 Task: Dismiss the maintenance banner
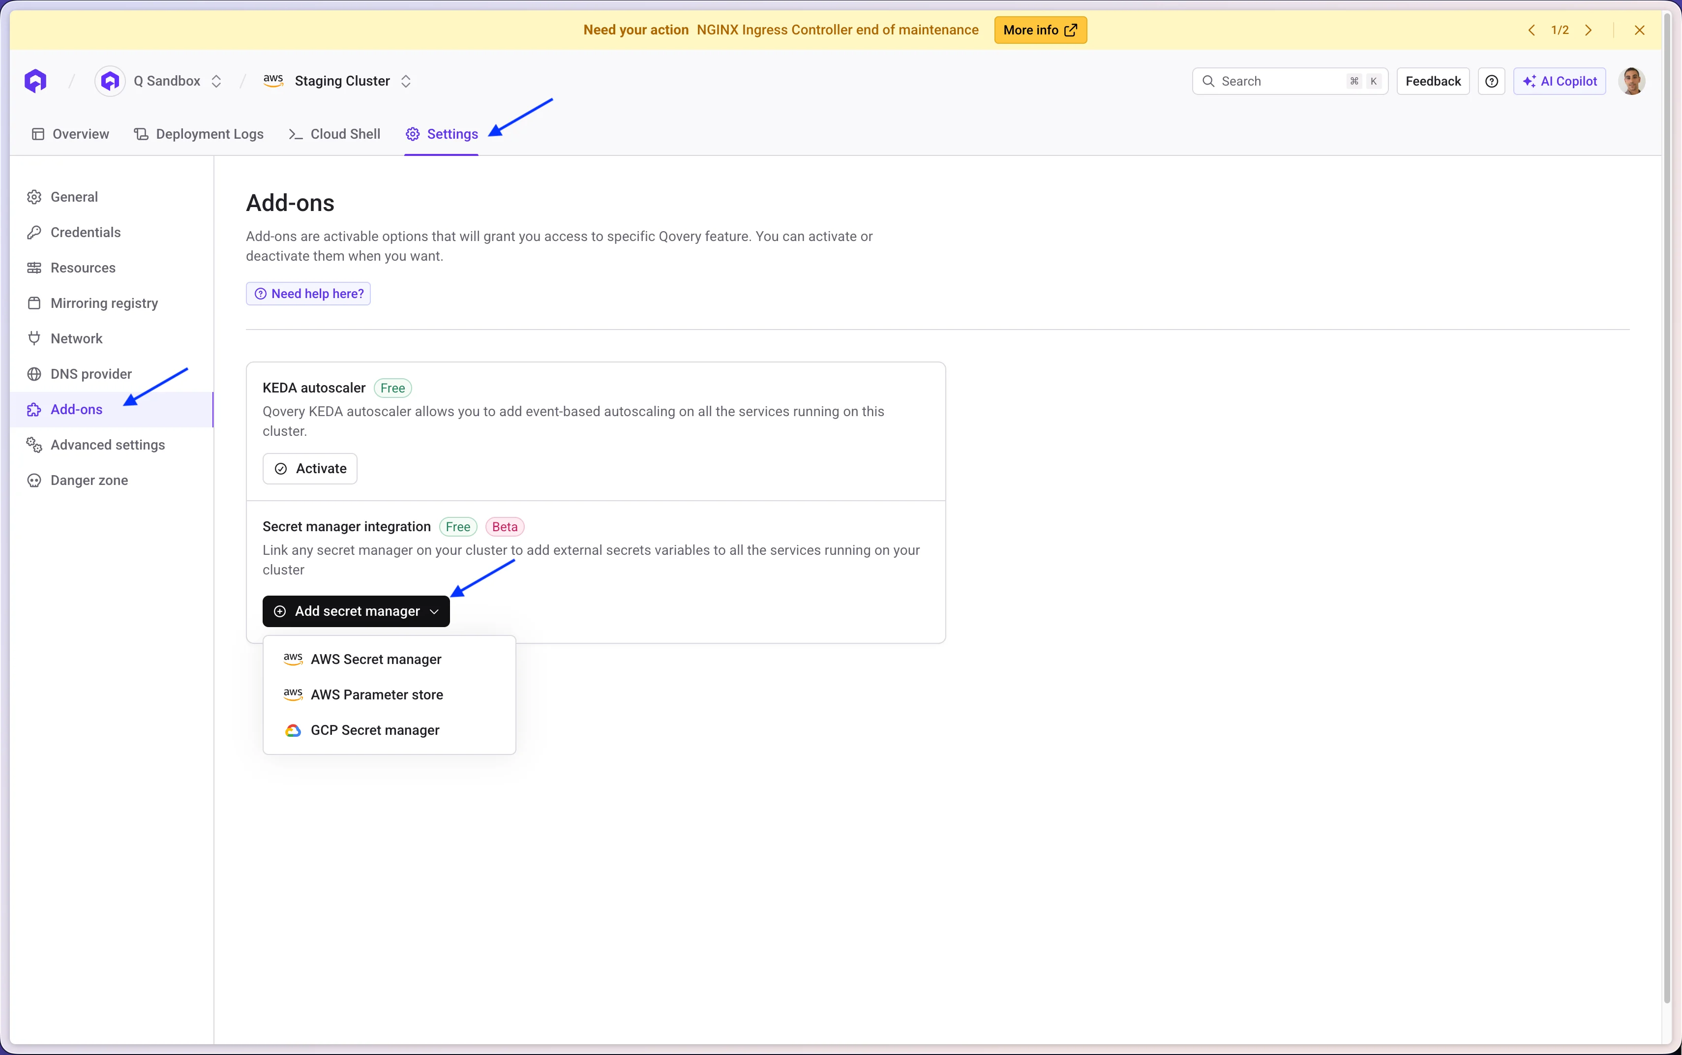1639,30
